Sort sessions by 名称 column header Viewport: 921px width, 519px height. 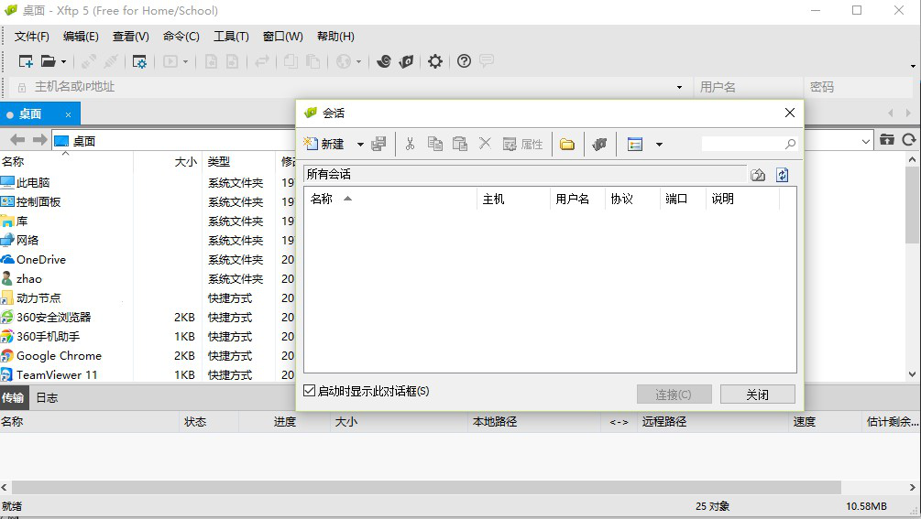click(x=322, y=199)
